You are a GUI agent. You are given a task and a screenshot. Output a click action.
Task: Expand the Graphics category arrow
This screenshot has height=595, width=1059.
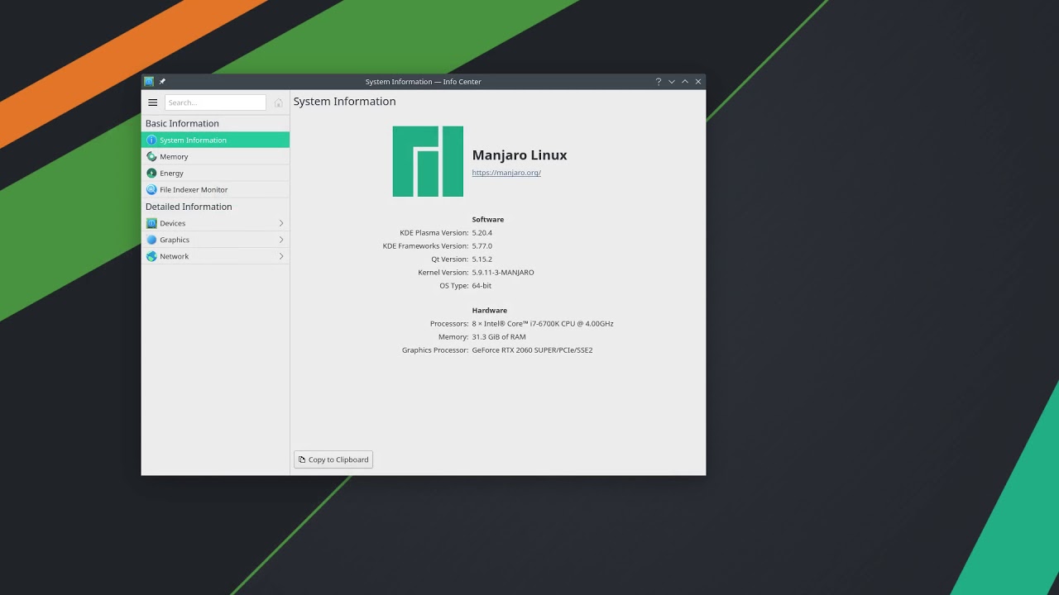[281, 240]
